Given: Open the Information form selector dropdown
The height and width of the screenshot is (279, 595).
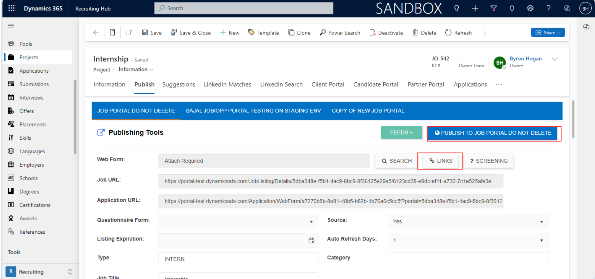Looking at the screenshot, I should click(x=136, y=70).
